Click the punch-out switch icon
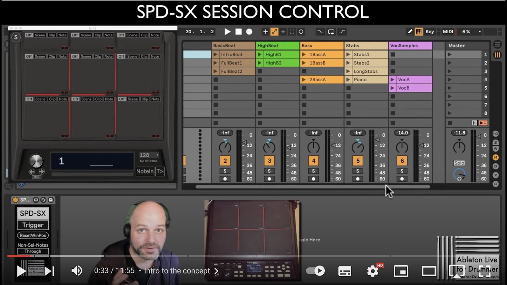 (x=342, y=32)
